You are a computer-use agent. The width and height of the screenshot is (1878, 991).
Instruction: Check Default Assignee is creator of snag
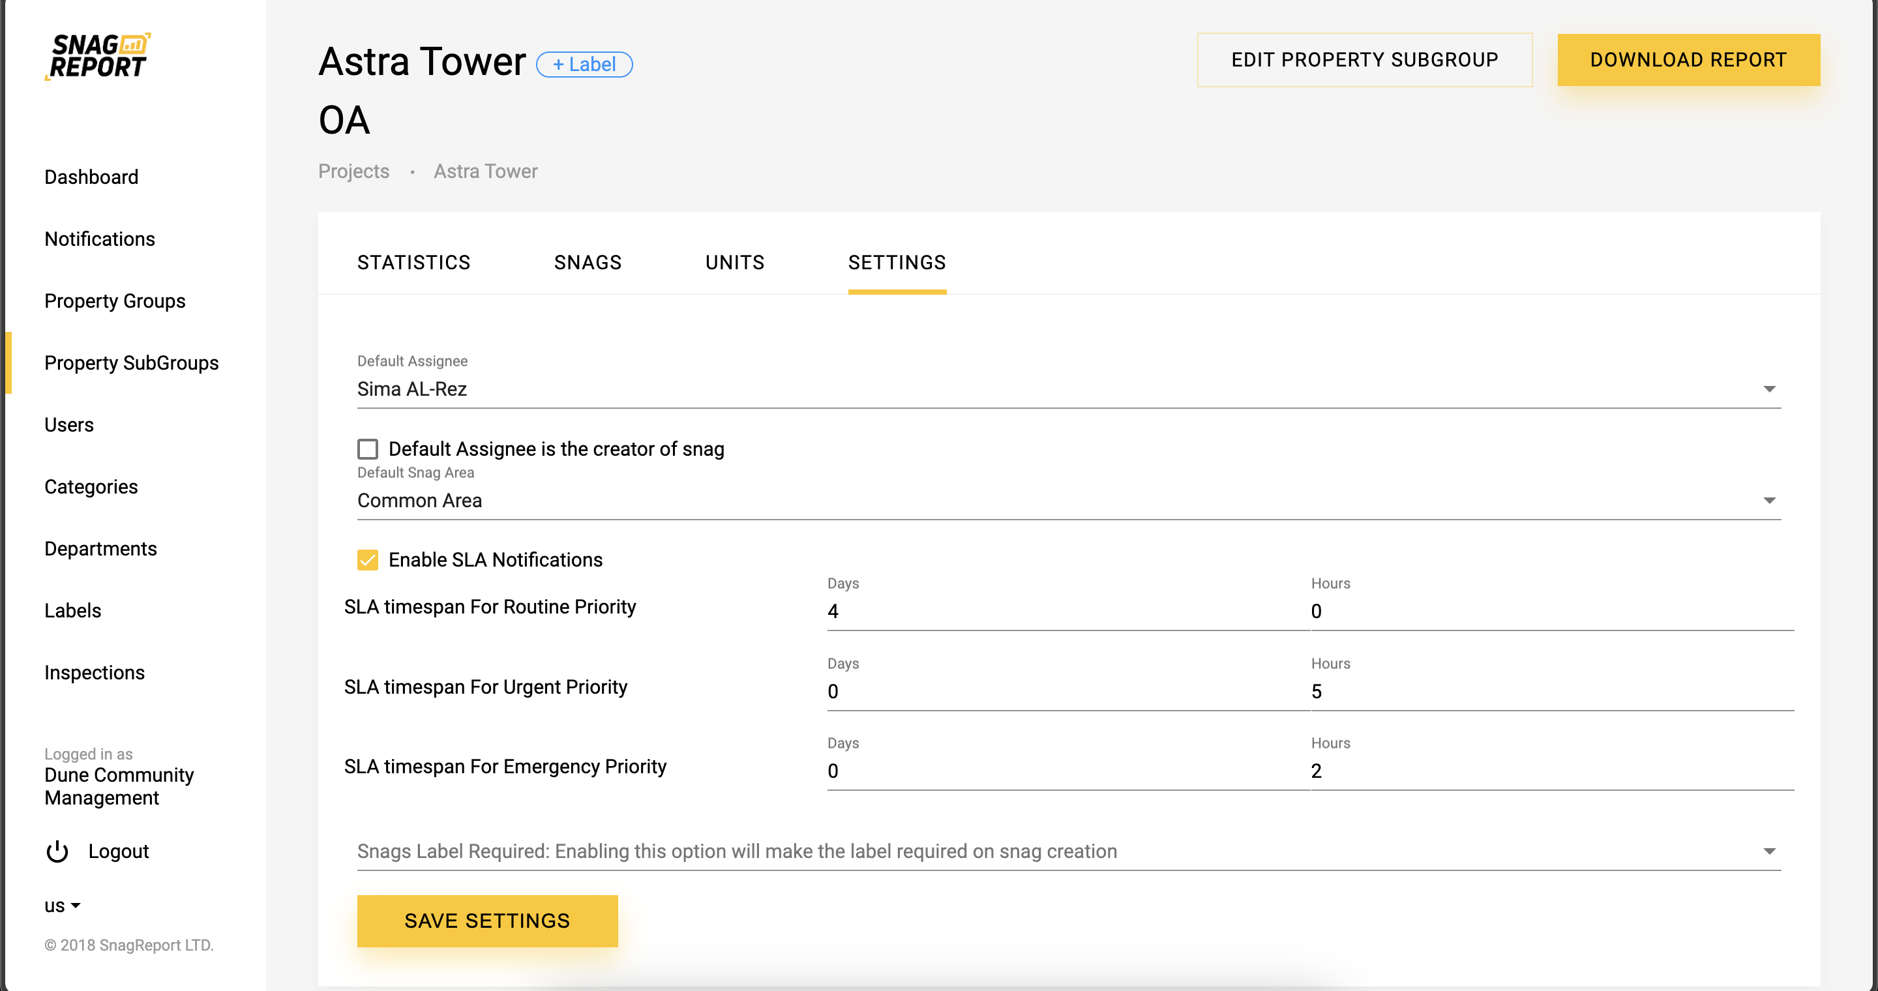[x=367, y=449]
